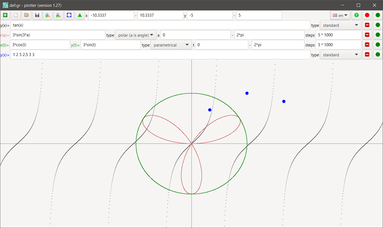Create a new blank file
383x228 pixels.
(16, 15)
